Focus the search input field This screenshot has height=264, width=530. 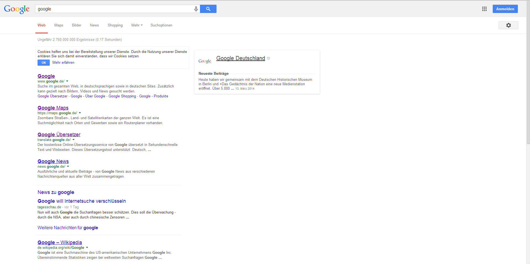115,9
